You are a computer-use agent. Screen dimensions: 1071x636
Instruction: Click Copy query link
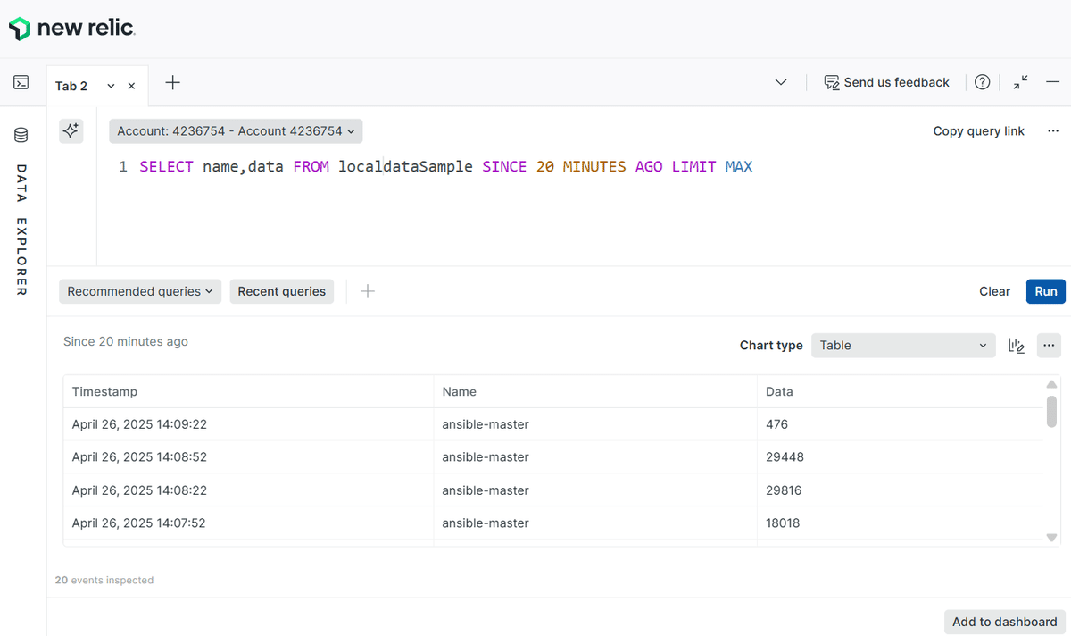[978, 130]
